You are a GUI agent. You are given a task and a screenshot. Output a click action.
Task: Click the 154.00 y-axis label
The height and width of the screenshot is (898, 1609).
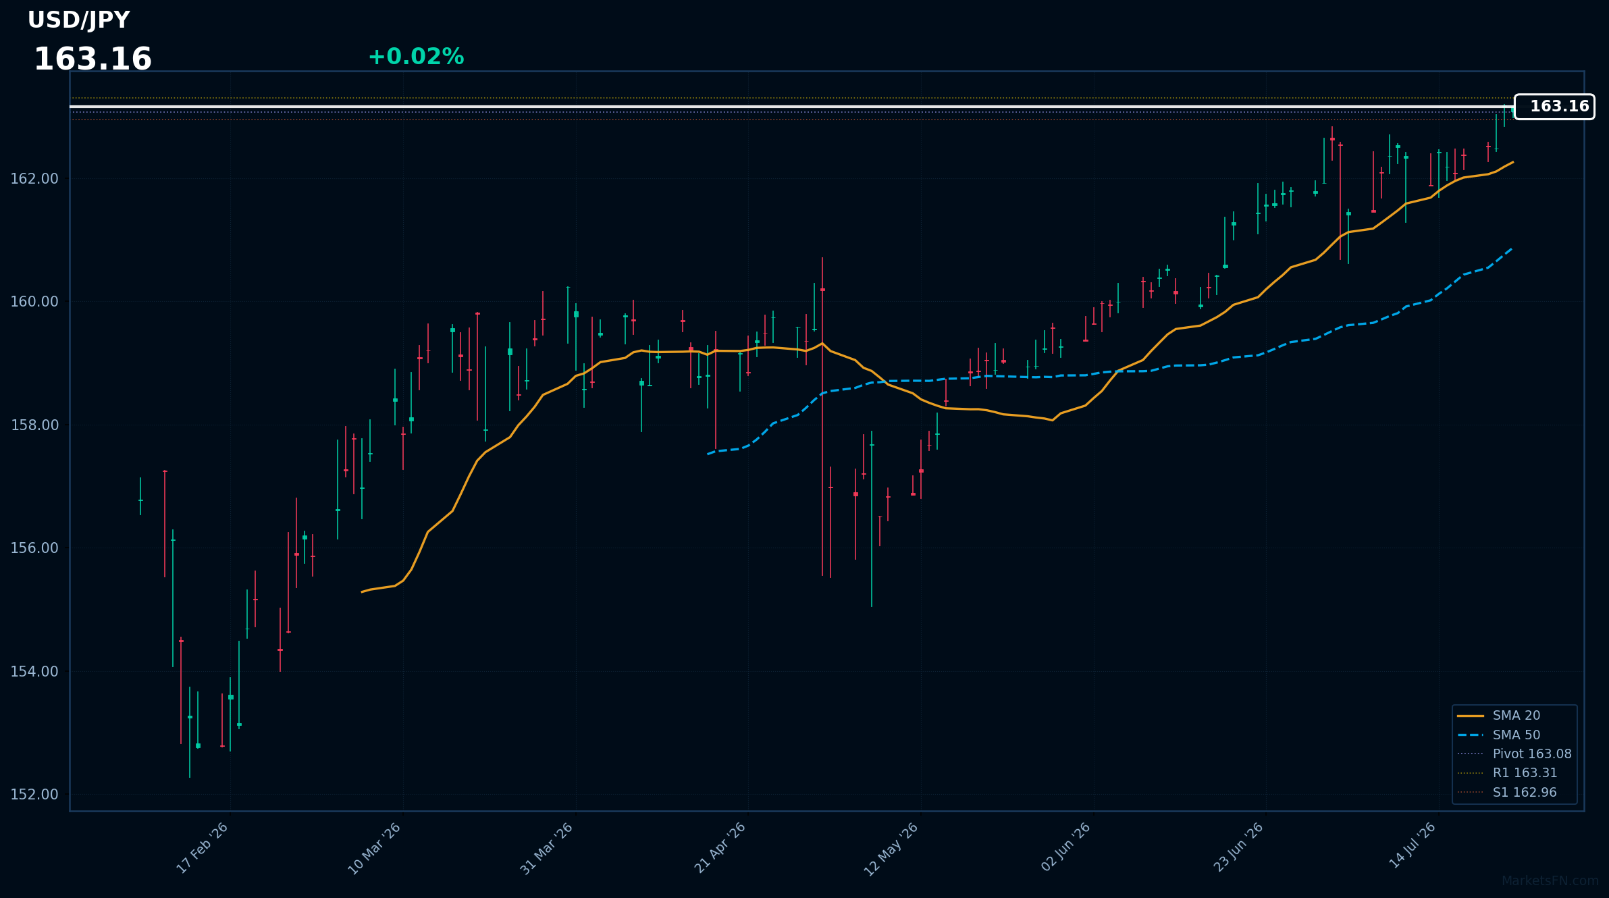[34, 672]
